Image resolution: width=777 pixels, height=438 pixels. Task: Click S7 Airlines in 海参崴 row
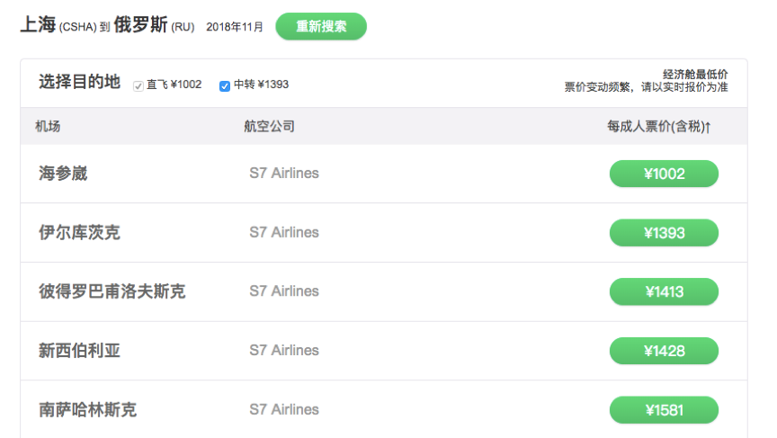284,173
